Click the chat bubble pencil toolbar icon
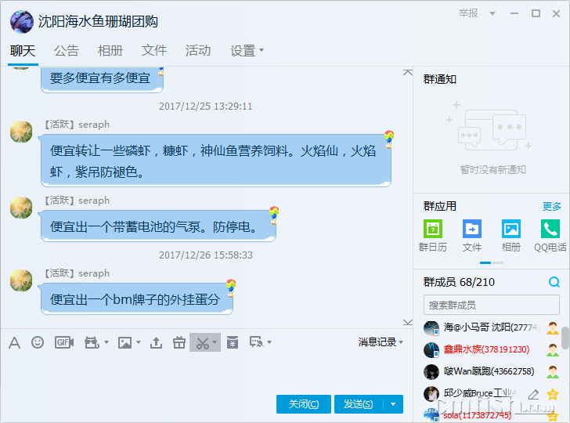This screenshot has height=423, width=570. coord(256,342)
